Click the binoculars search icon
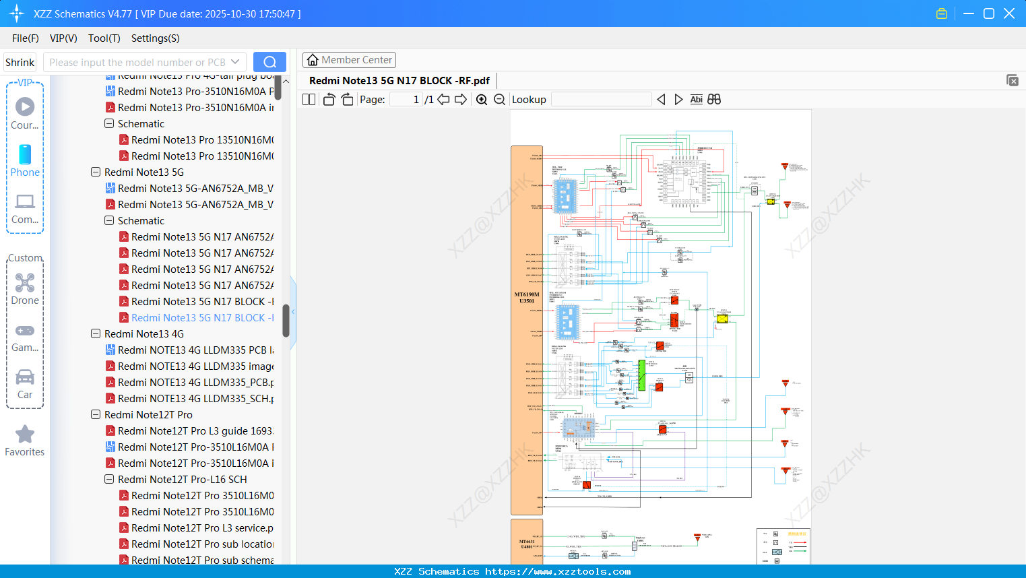 pos(714,100)
